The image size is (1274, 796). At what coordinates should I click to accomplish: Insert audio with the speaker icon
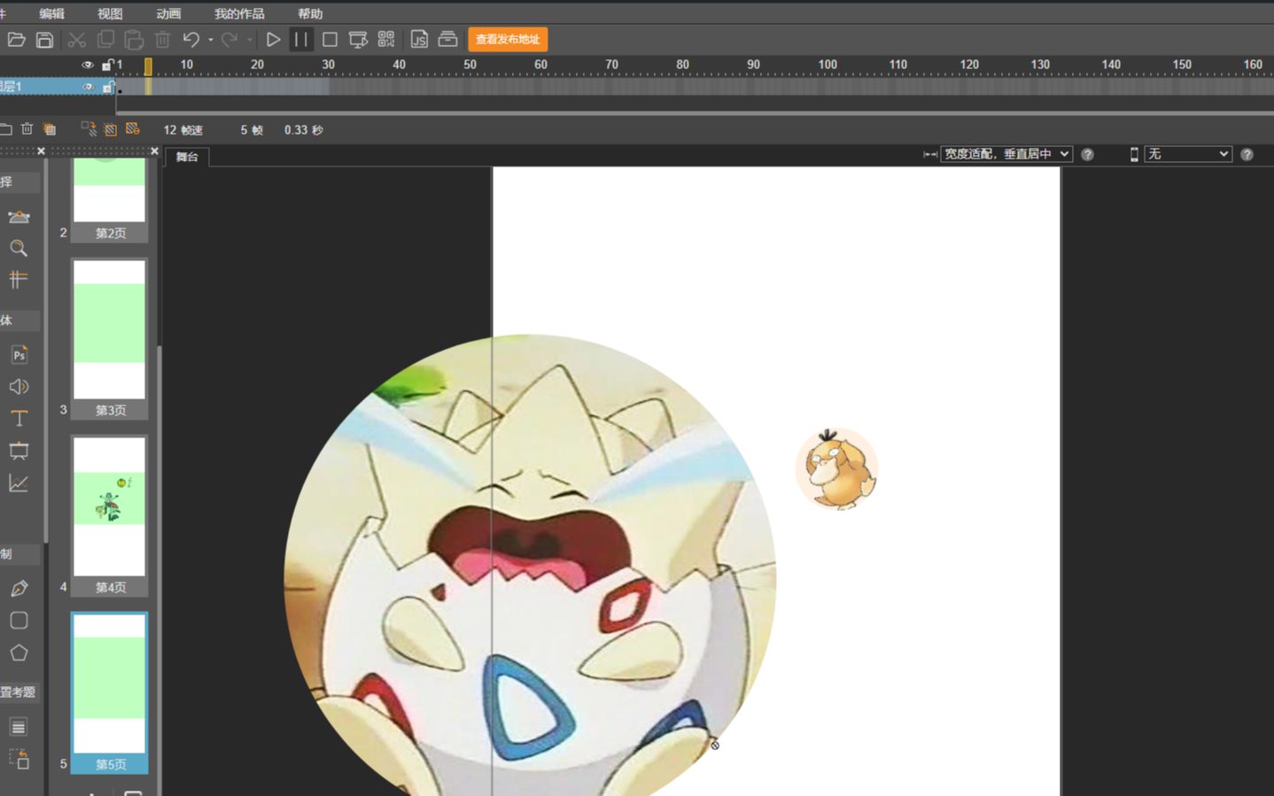coord(19,387)
